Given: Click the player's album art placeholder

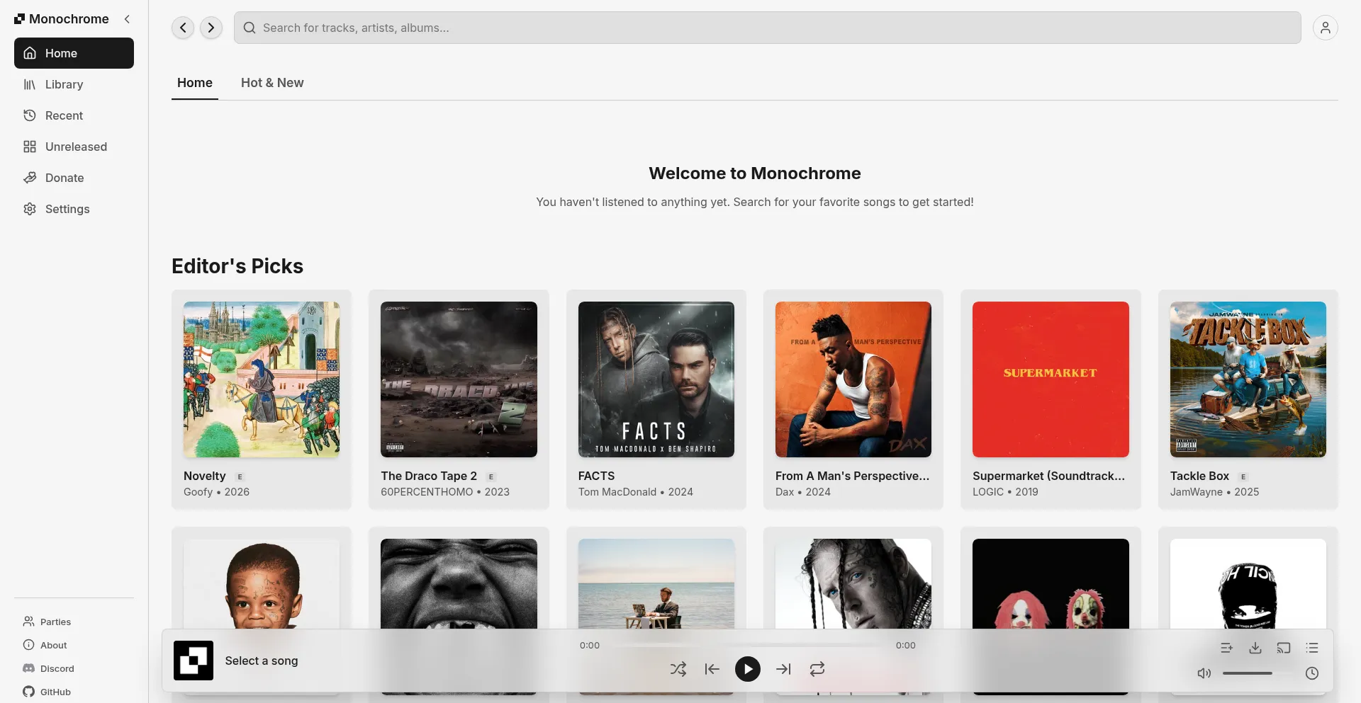Looking at the screenshot, I should pyautogui.click(x=194, y=661).
